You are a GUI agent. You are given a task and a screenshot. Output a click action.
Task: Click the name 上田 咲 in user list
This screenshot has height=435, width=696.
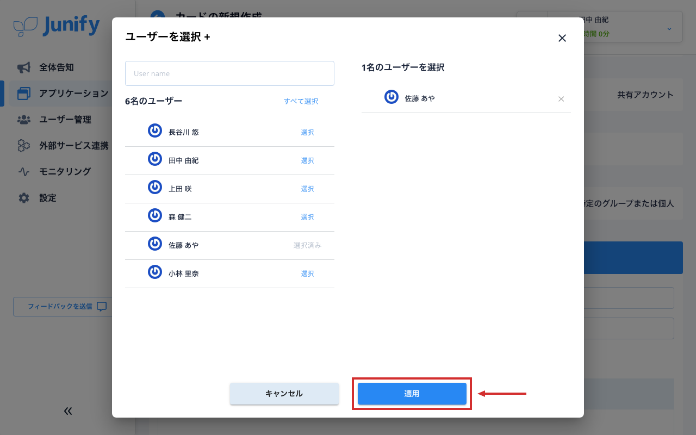pyautogui.click(x=180, y=189)
